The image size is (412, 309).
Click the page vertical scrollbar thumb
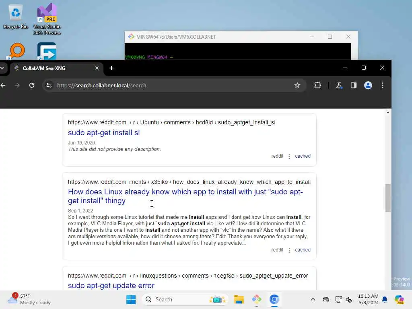pos(388,198)
